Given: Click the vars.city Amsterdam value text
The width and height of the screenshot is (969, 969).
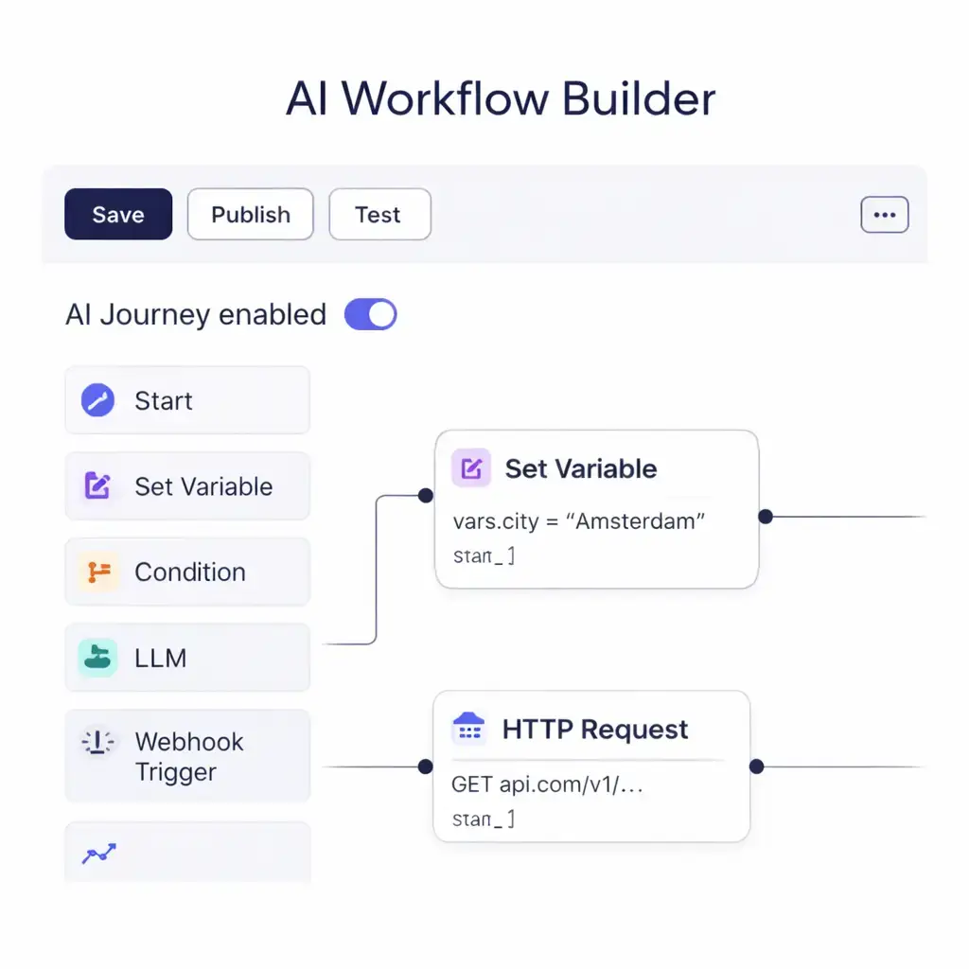Looking at the screenshot, I should pyautogui.click(x=579, y=521).
